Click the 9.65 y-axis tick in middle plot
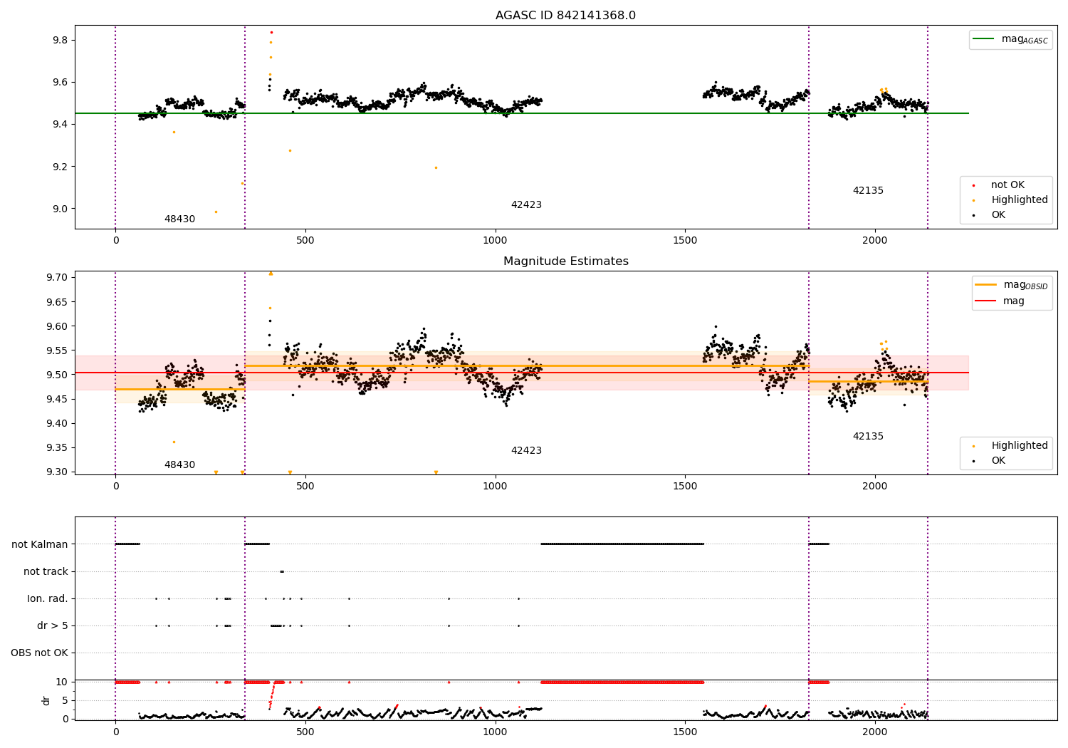Image resolution: width=1068 pixels, height=748 pixels. pos(56,302)
